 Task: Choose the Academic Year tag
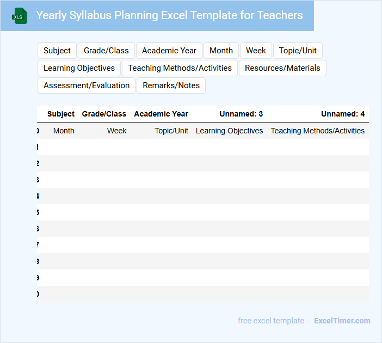click(169, 51)
